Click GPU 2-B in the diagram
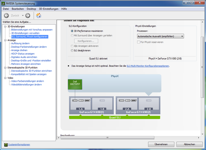Viewport: 206px width, 150px height. click(x=149, y=104)
